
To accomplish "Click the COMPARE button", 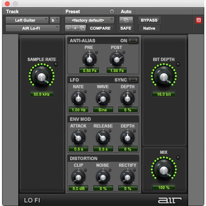I will (100, 28).
